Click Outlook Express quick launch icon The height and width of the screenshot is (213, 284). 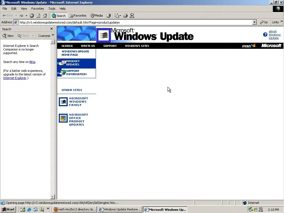point(35,210)
